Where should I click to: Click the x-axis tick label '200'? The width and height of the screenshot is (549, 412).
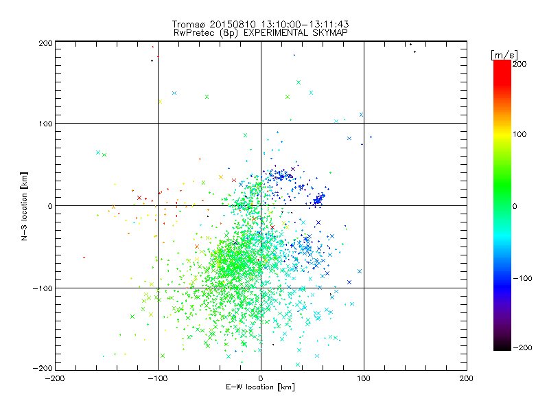[467, 378]
